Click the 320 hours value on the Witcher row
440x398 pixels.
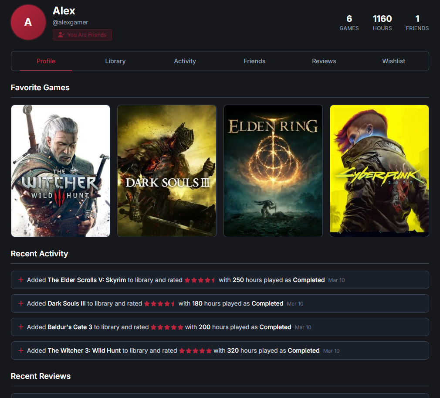pos(233,350)
